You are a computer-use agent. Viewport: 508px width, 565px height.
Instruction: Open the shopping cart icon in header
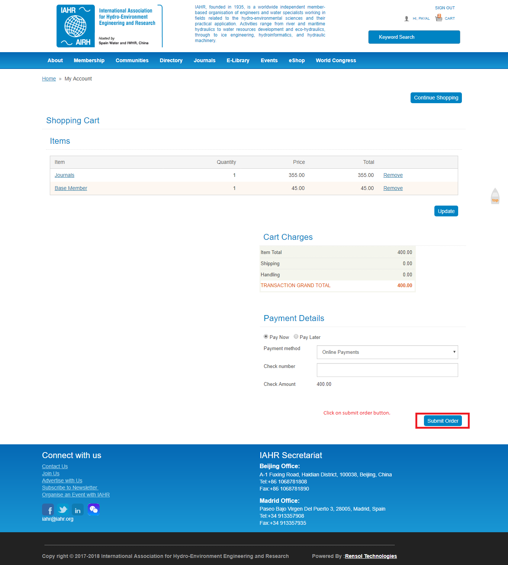tap(439, 18)
